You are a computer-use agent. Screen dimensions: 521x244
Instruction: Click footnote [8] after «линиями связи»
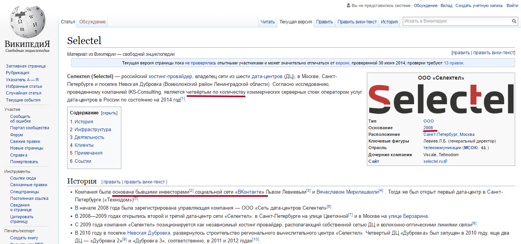tap(474, 223)
